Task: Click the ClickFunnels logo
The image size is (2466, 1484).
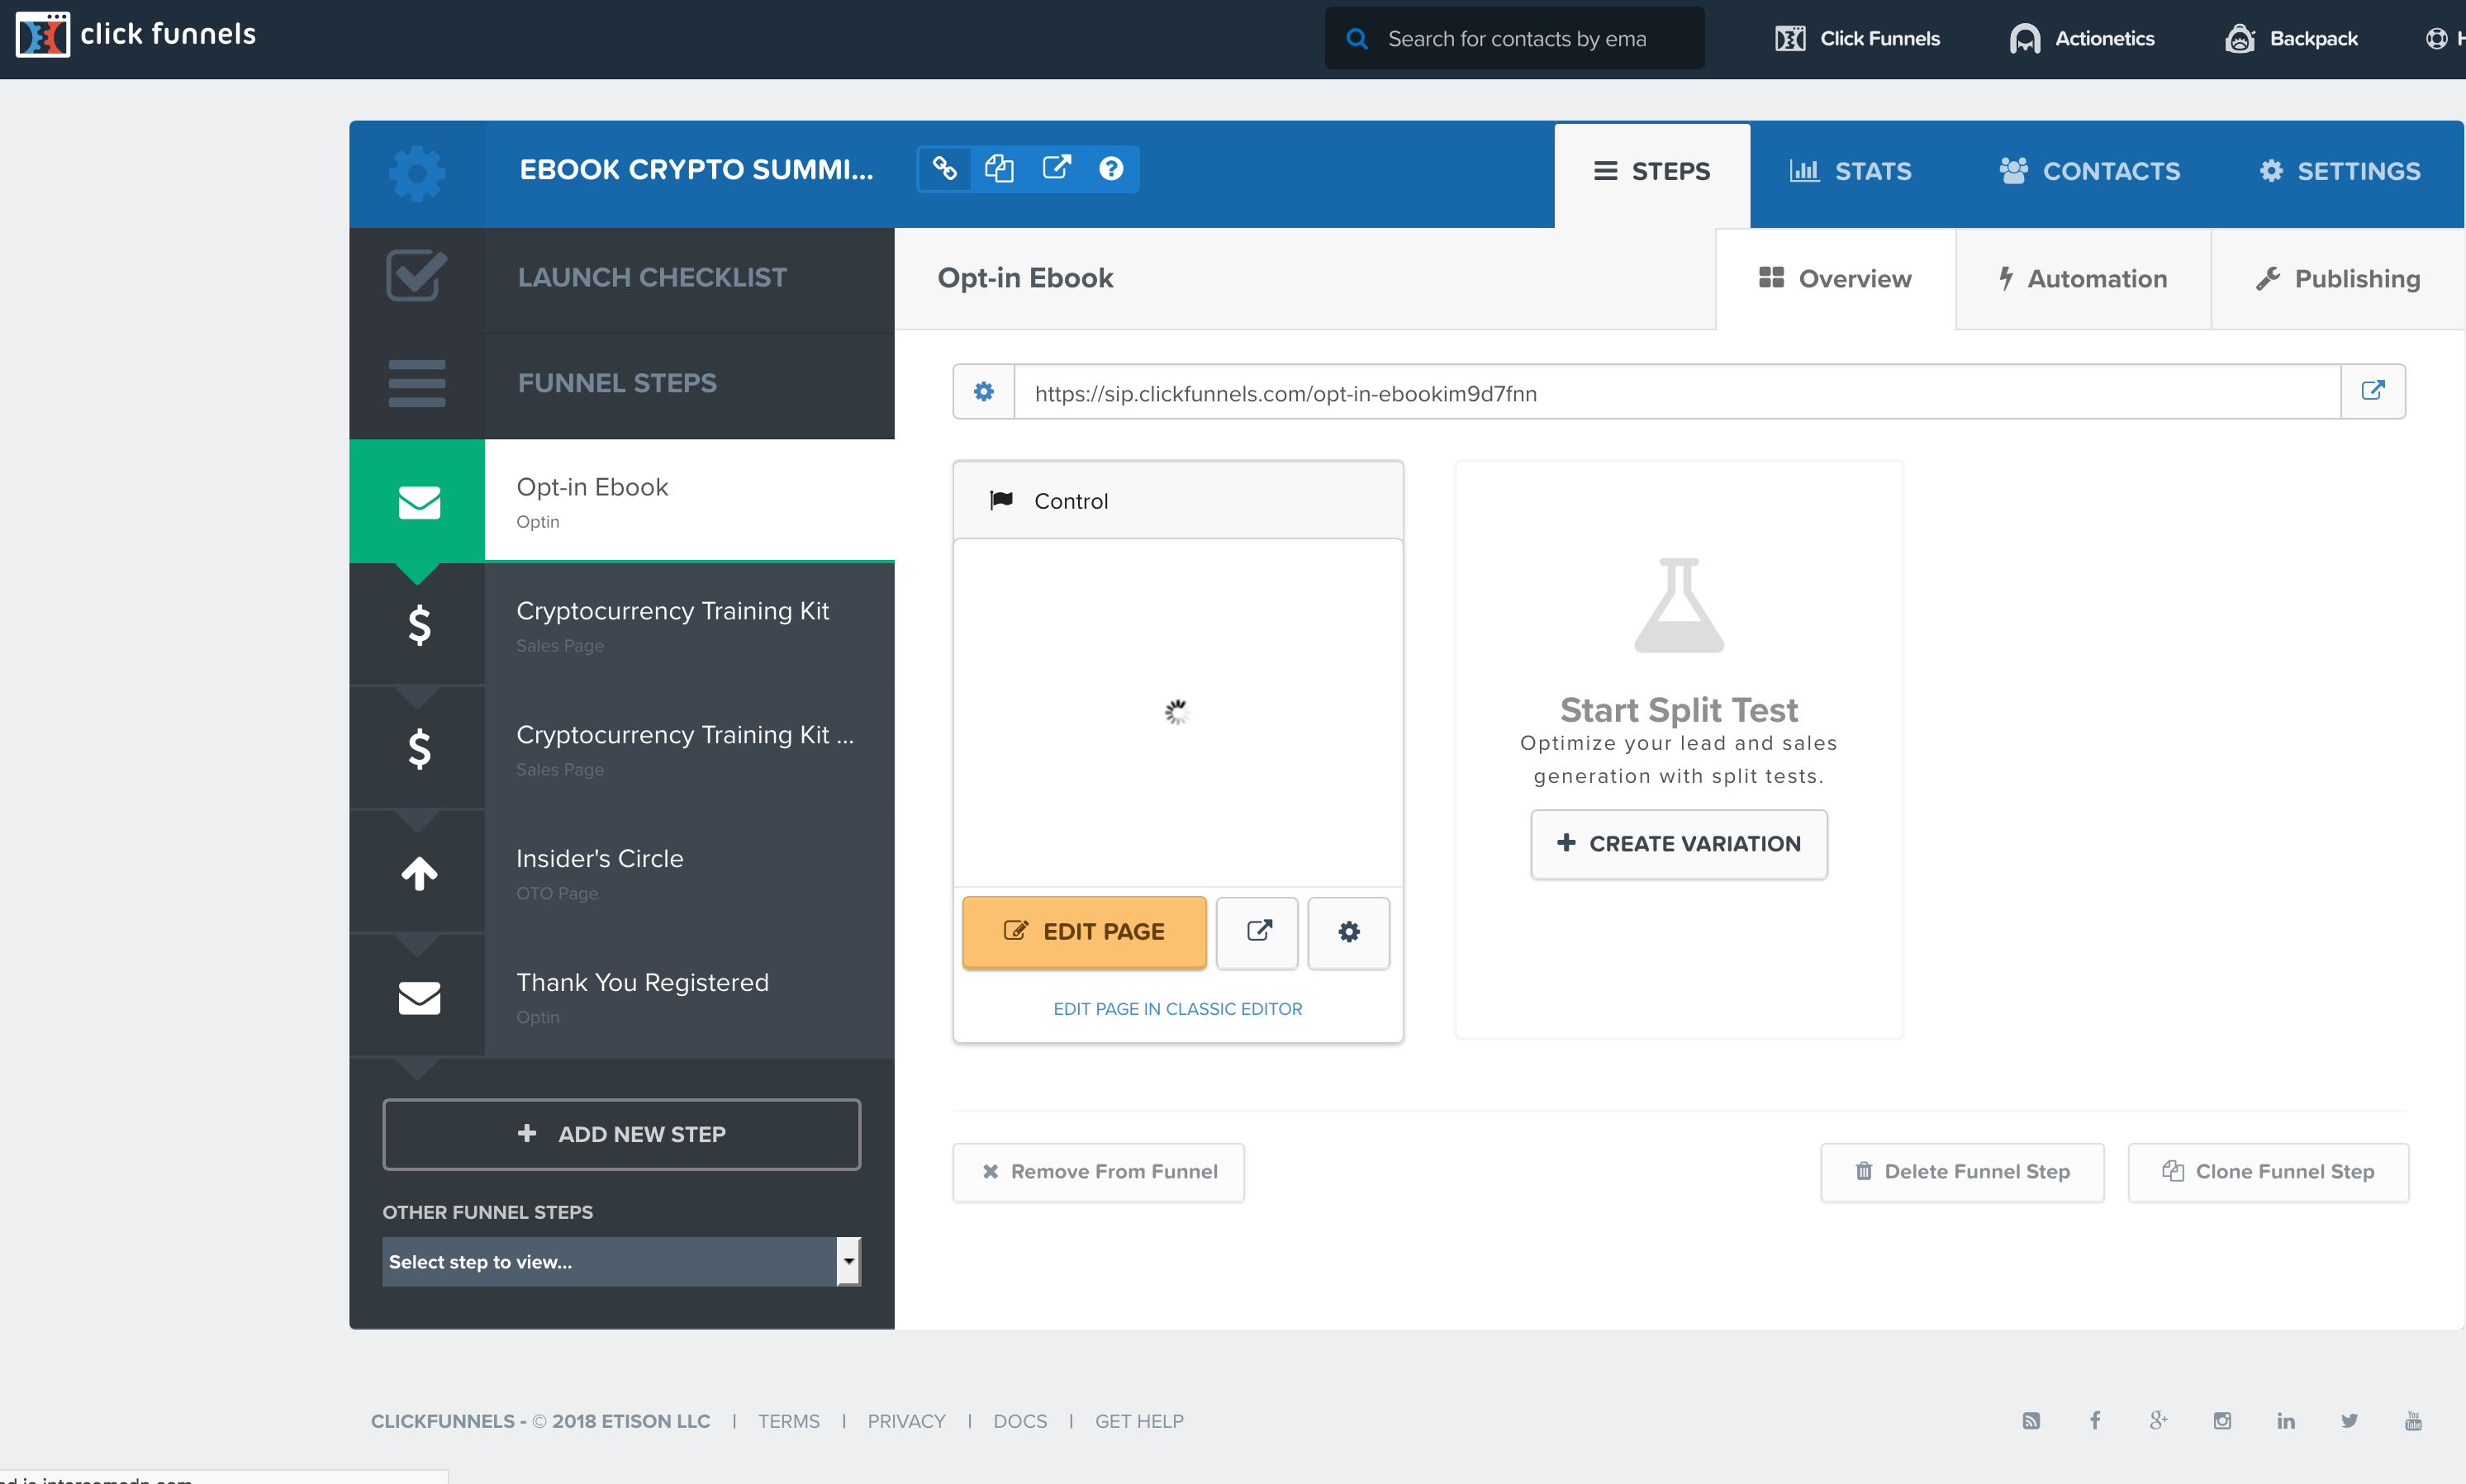Action: pyautogui.click(x=136, y=35)
